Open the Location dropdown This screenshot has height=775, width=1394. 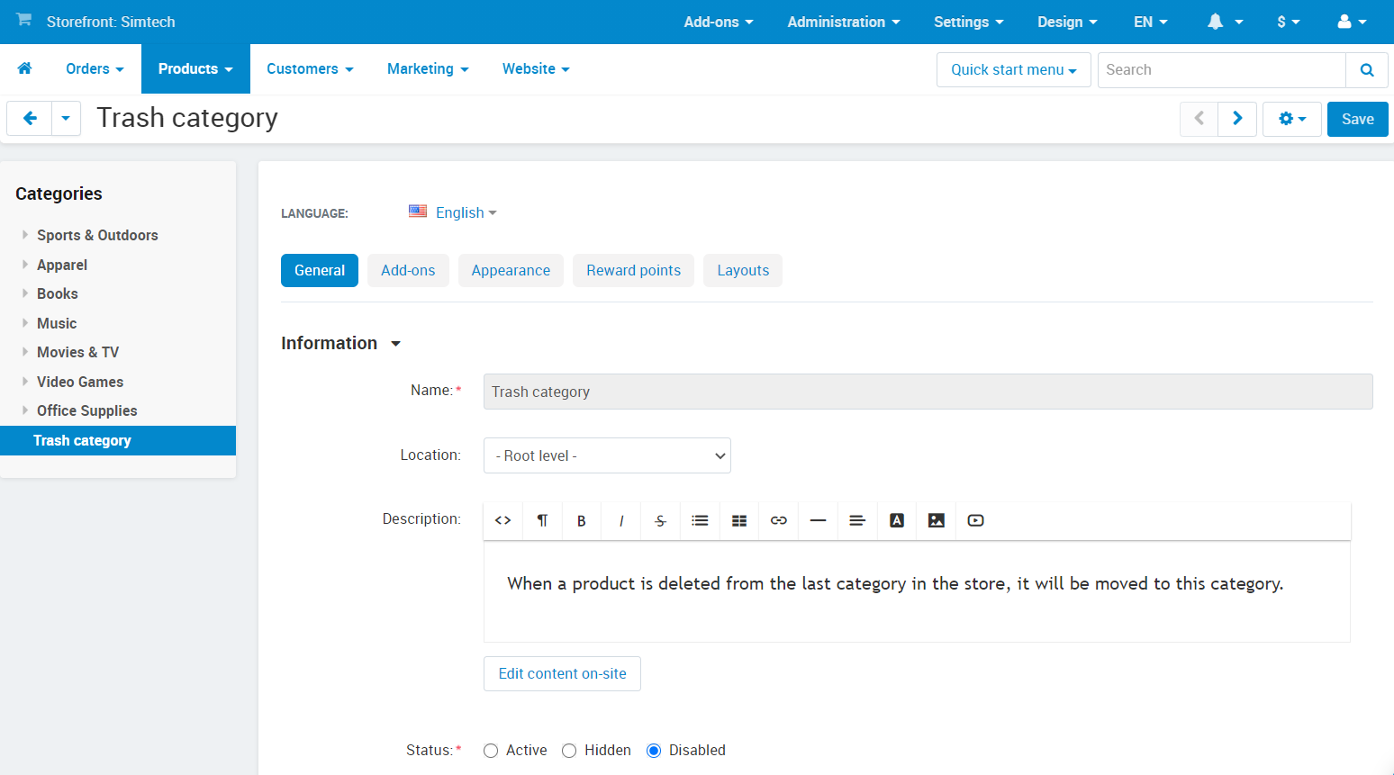[607, 455]
